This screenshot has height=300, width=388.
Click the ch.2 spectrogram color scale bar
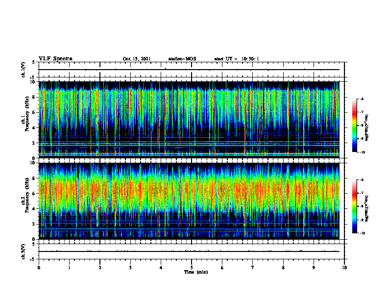click(x=355, y=206)
